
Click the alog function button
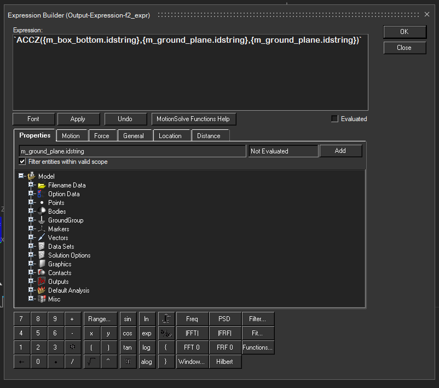(147, 362)
